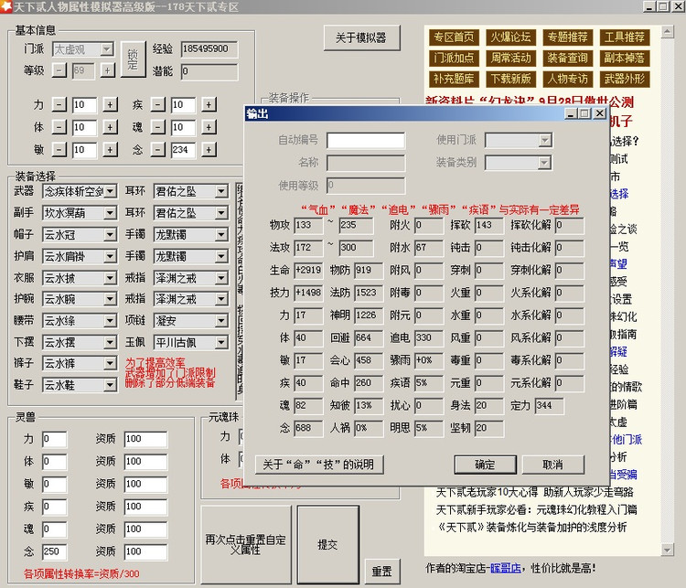Click 重置 reset button
Image resolution: width=686 pixels, height=588 pixels.
(382, 572)
